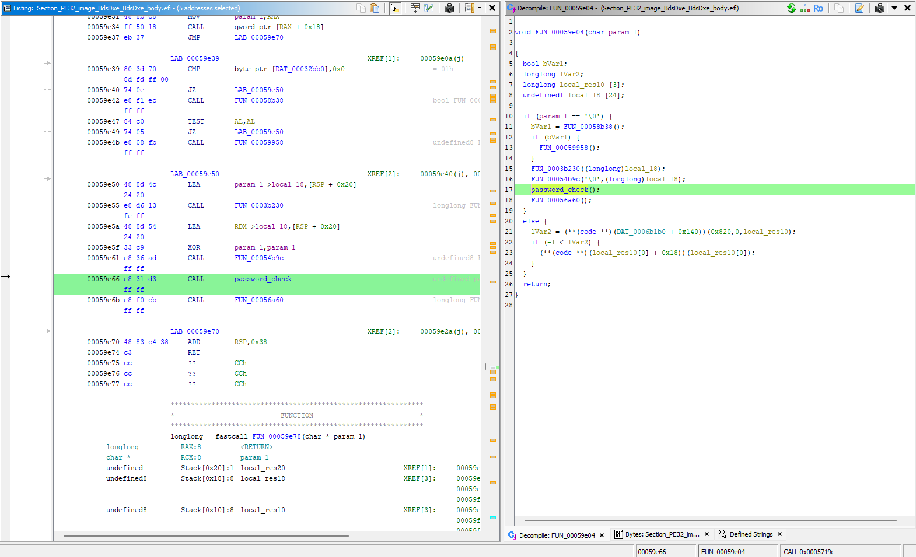The width and height of the screenshot is (916, 557).
Task: Click the pencil export/edit icon in Decompile
Action: tap(859, 8)
